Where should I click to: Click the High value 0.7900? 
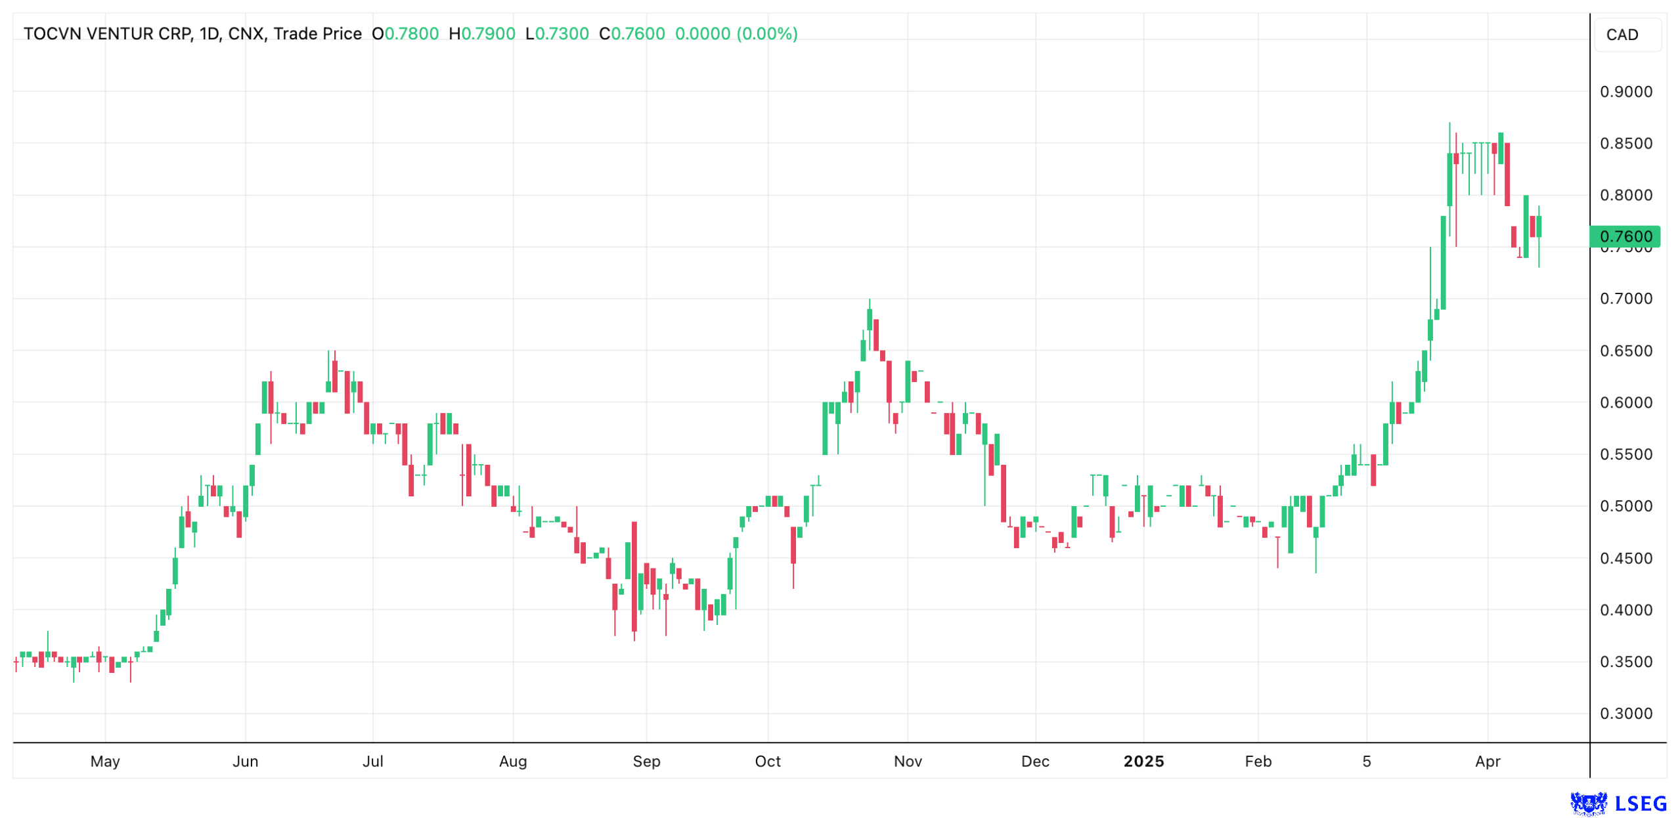tap(487, 33)
